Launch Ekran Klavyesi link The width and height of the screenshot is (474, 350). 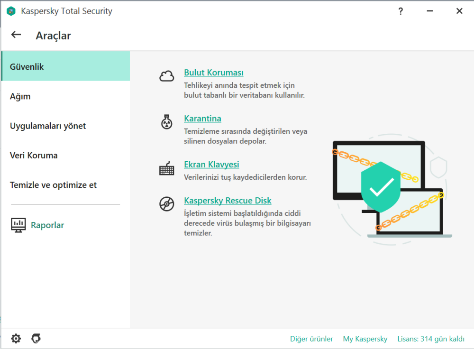coord(211,165)
